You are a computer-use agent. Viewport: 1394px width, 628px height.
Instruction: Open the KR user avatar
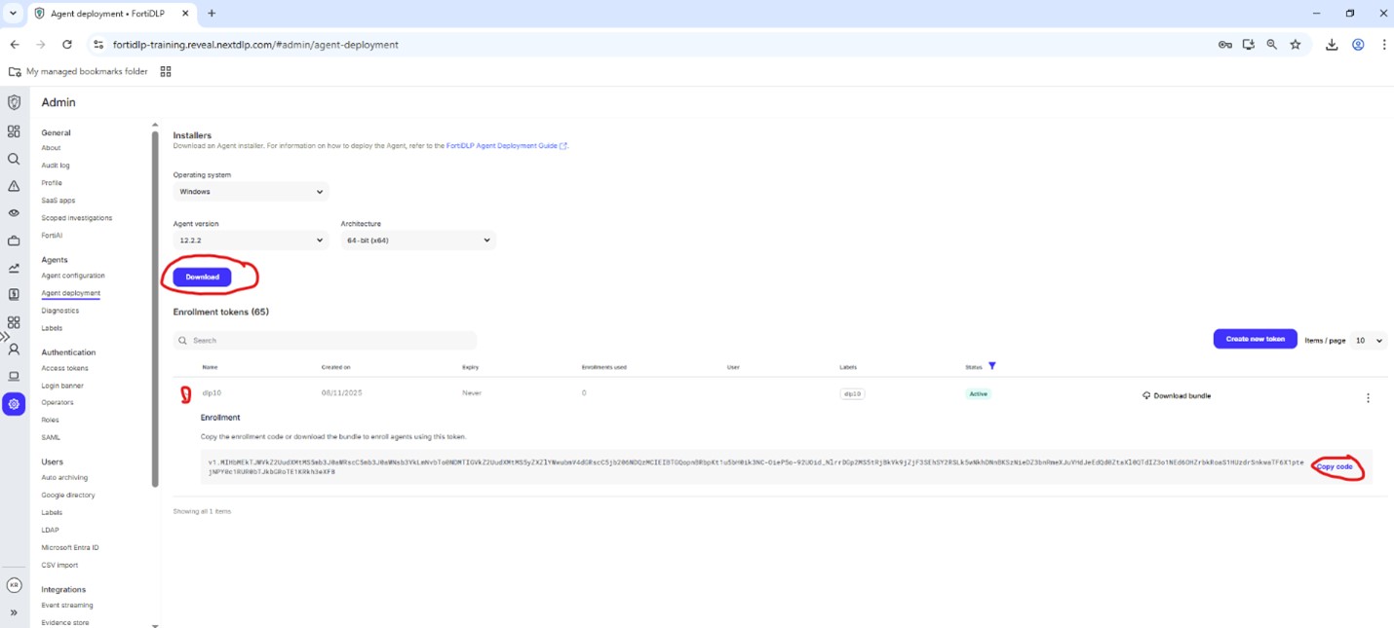(x=14, y=585)
